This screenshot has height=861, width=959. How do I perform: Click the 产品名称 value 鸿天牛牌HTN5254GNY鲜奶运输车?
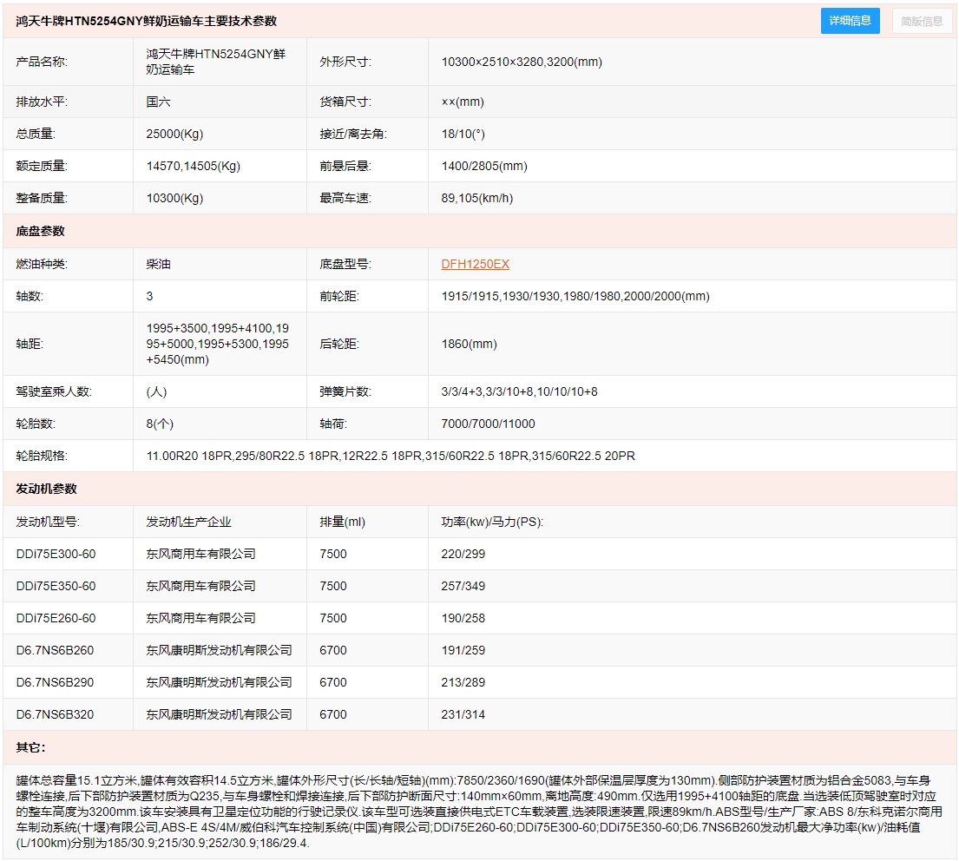216,62
